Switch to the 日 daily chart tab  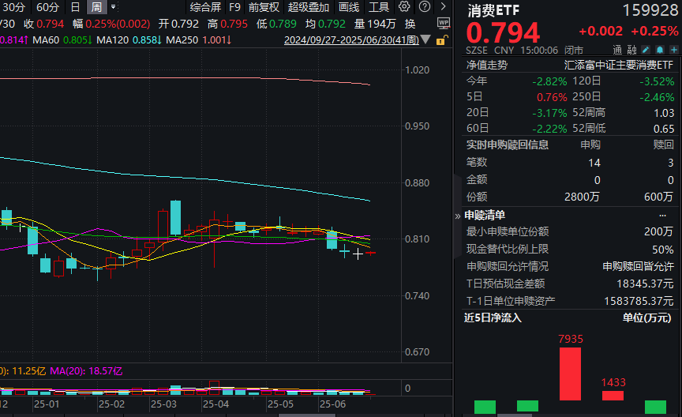click(x=76, y=7)
